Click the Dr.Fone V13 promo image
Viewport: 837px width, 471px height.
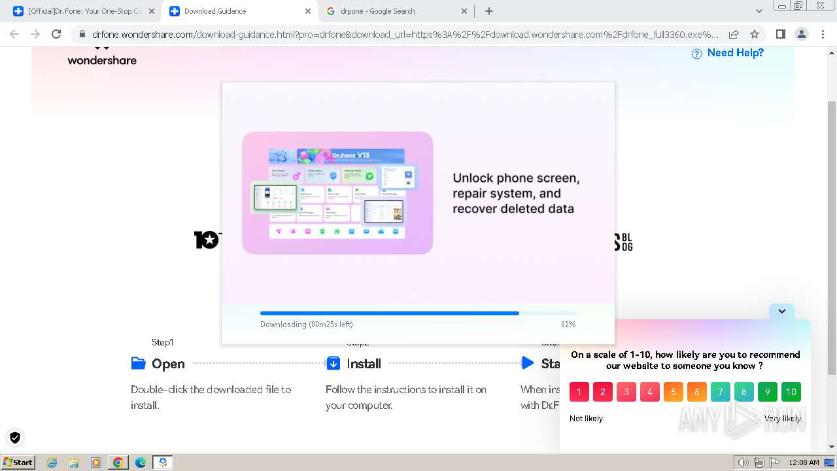[337, 193]
